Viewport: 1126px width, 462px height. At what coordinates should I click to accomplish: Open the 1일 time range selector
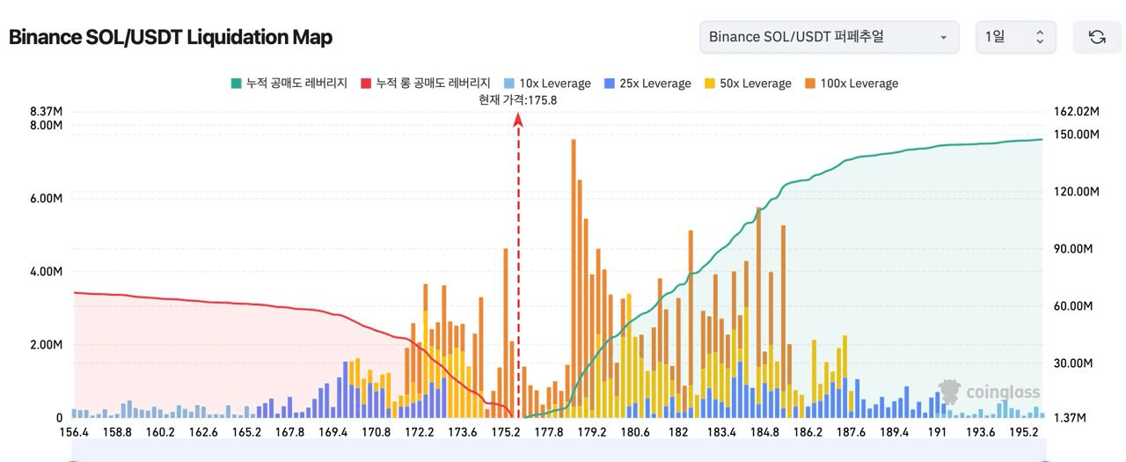(1015, 37)
